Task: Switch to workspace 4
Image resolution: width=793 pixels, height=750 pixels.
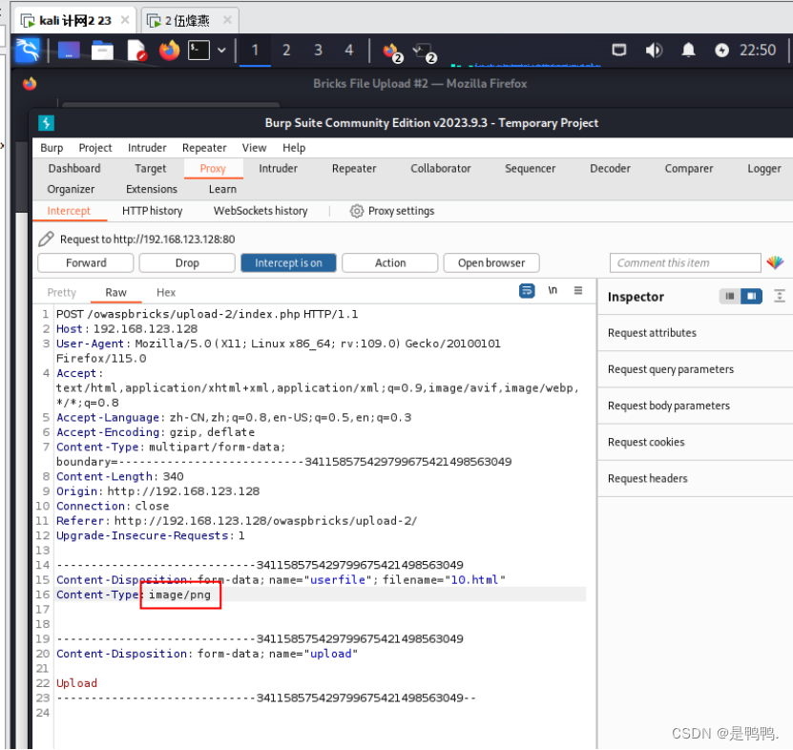Action: pyautogui.click(x=349, y=51)
